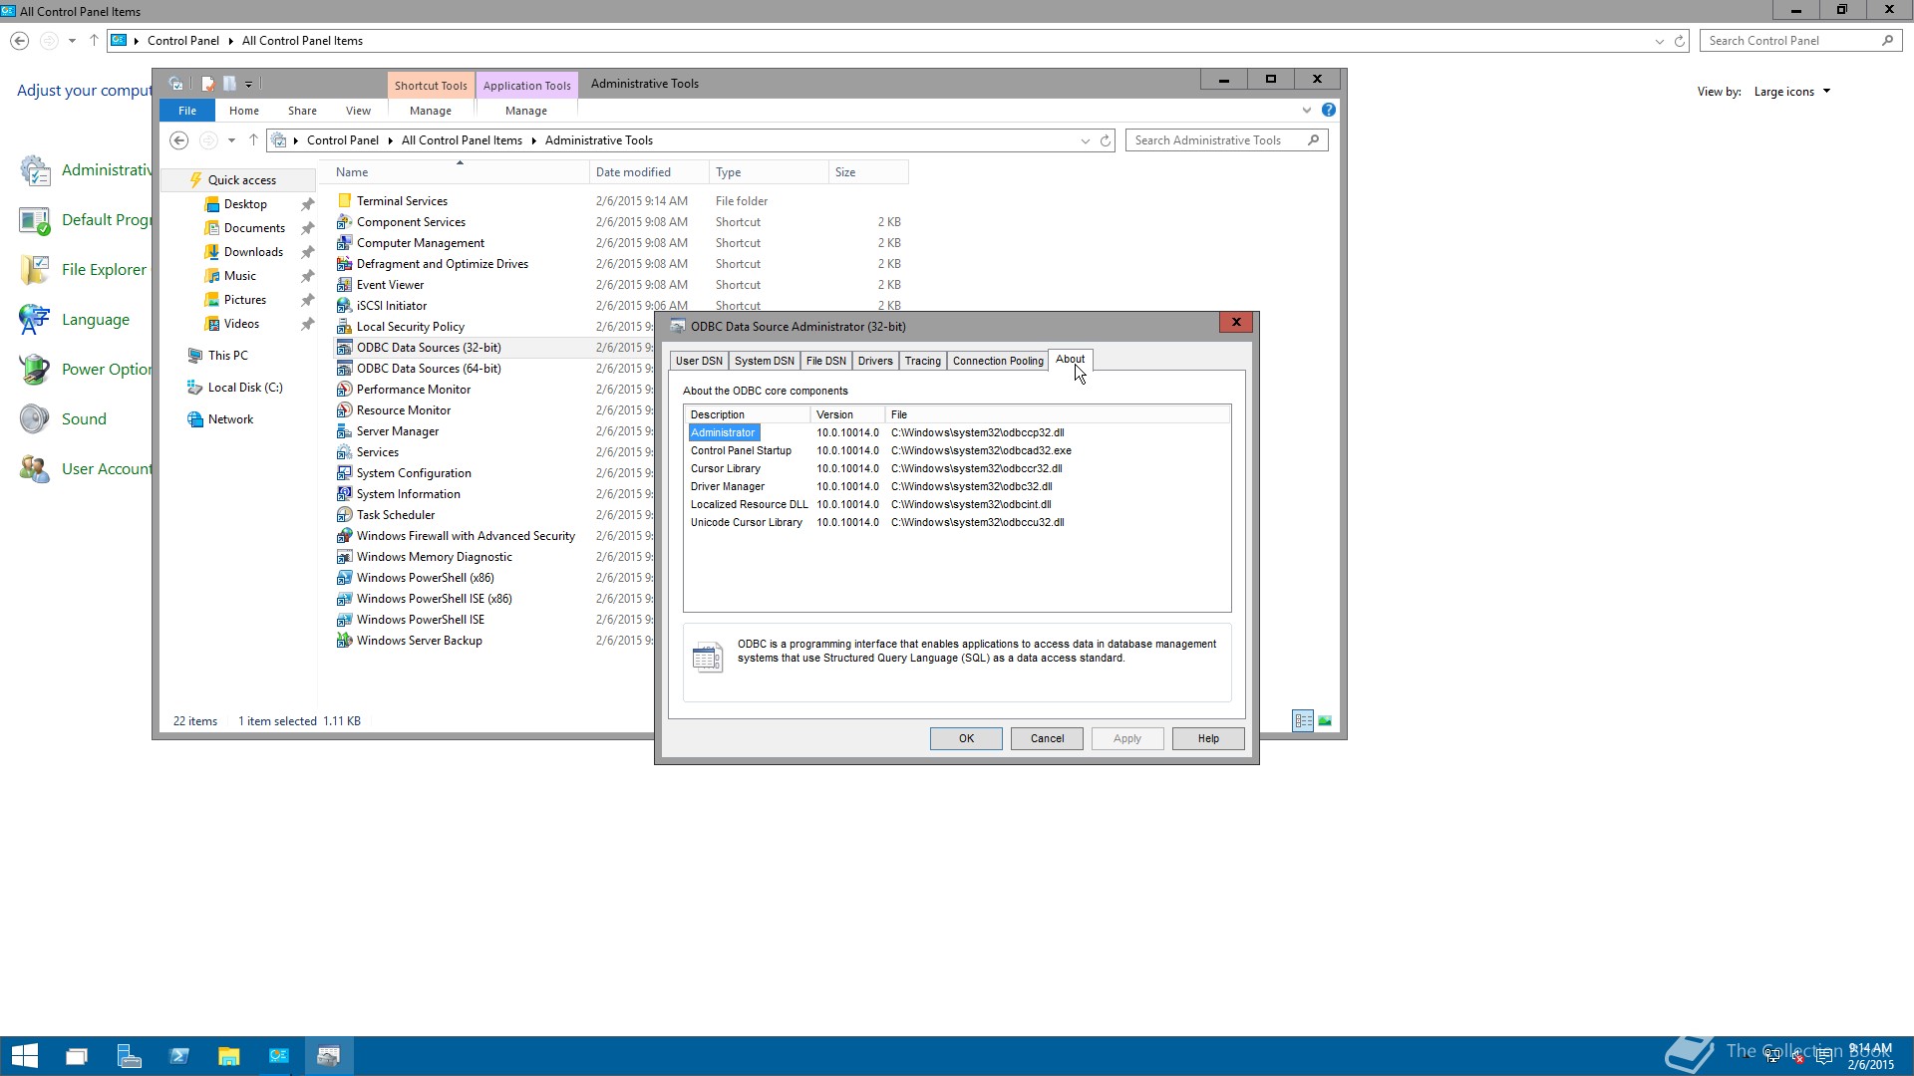Click the Terminal Services folder icon
The height and width of the screenshot is (1076, 1914).
(344, 201)
